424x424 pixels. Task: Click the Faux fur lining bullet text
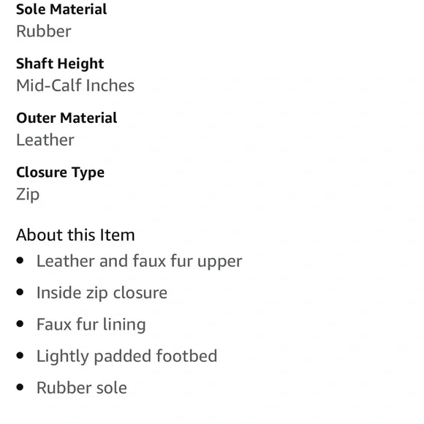(91, 325)
